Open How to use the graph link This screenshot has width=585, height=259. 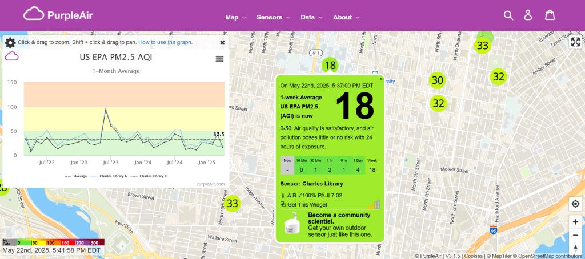coord(165,42)
